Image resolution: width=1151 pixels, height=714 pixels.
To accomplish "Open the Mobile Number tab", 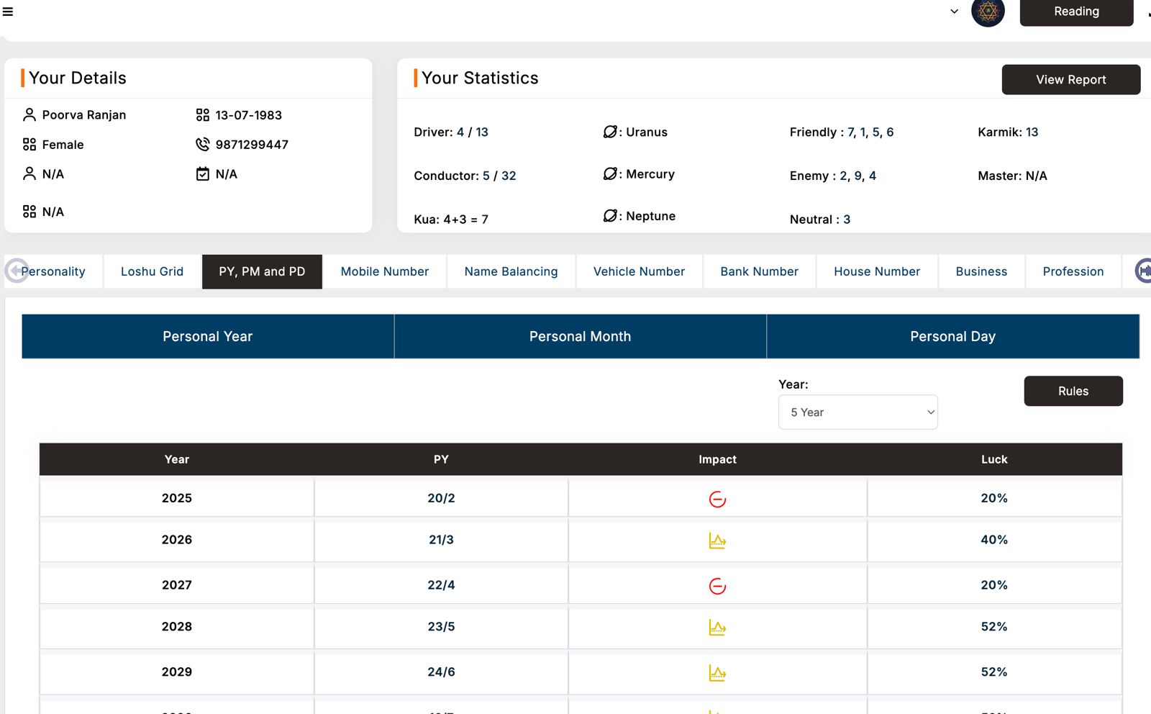I will (384, 271).
